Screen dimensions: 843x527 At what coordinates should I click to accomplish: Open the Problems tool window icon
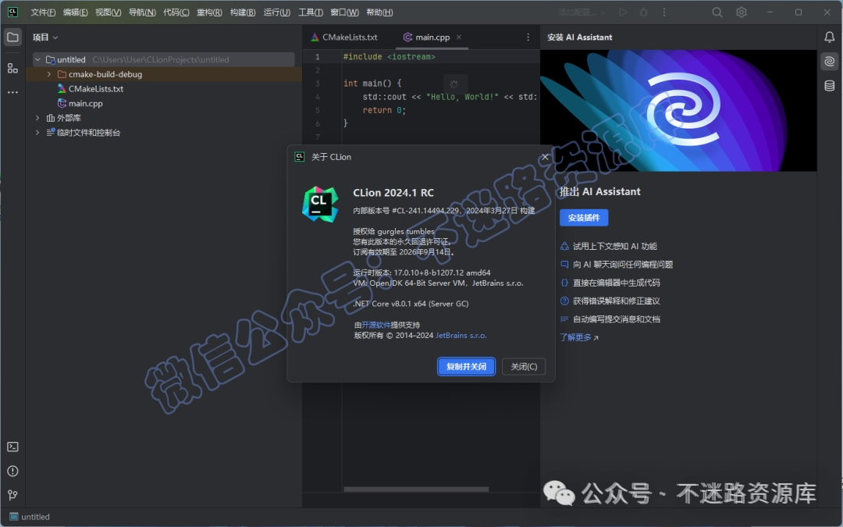tap(12, 471)
